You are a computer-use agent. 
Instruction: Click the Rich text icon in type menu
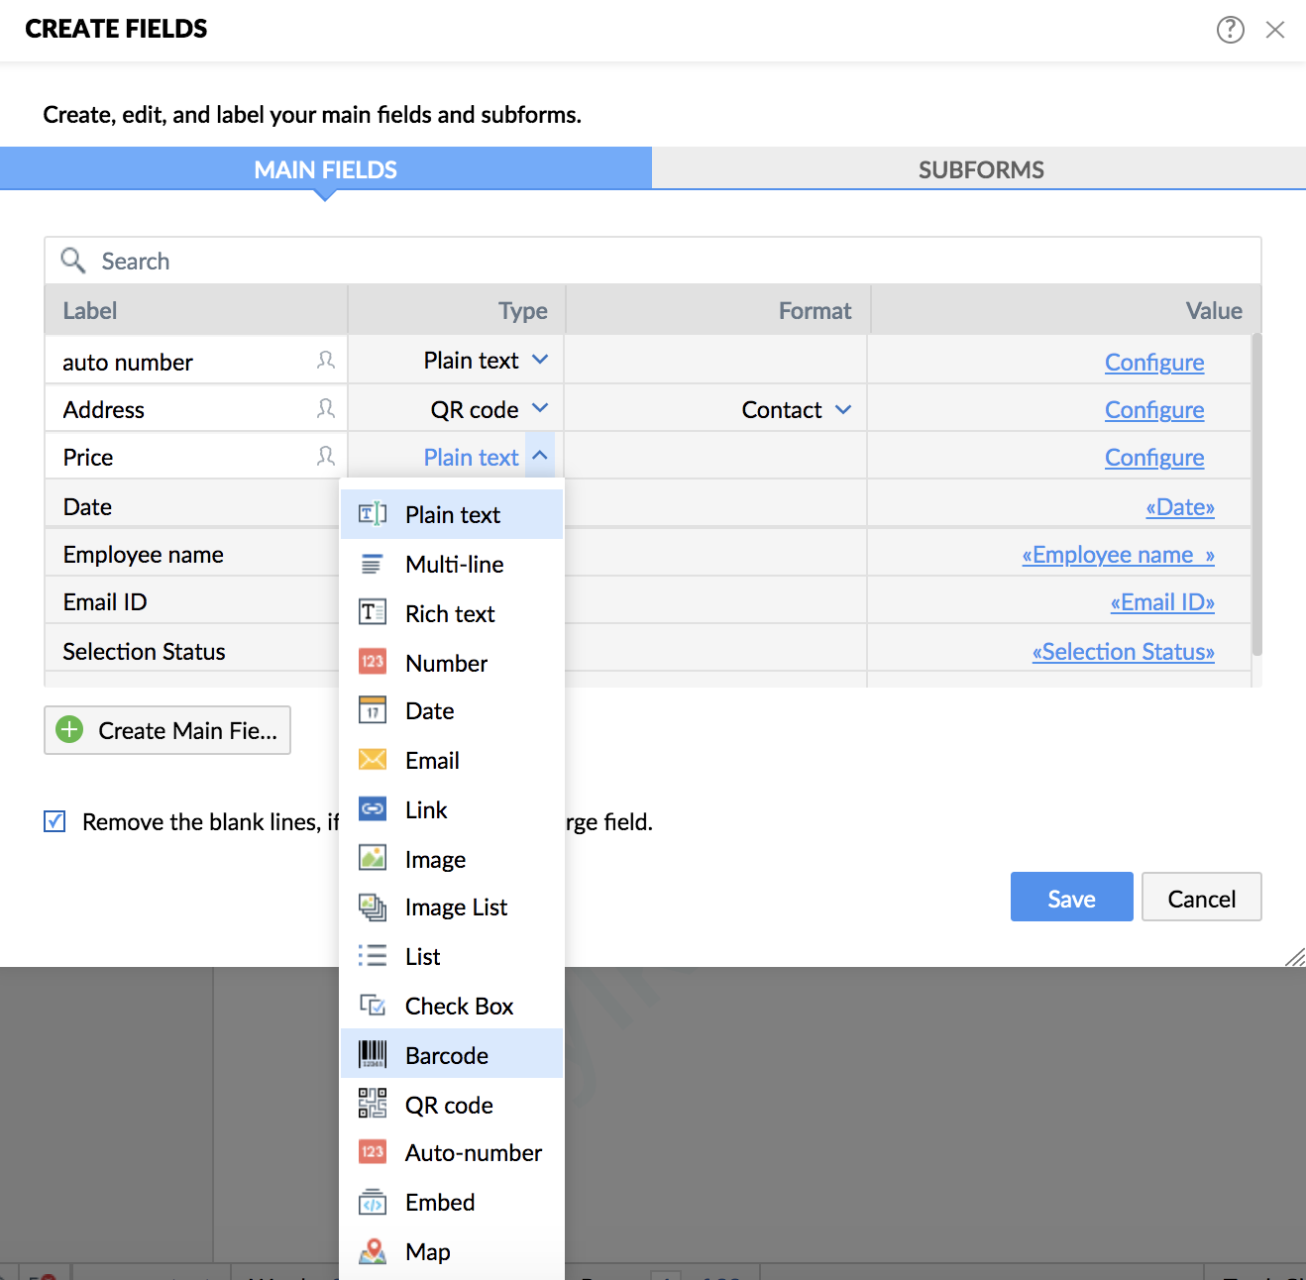[373, 612]
